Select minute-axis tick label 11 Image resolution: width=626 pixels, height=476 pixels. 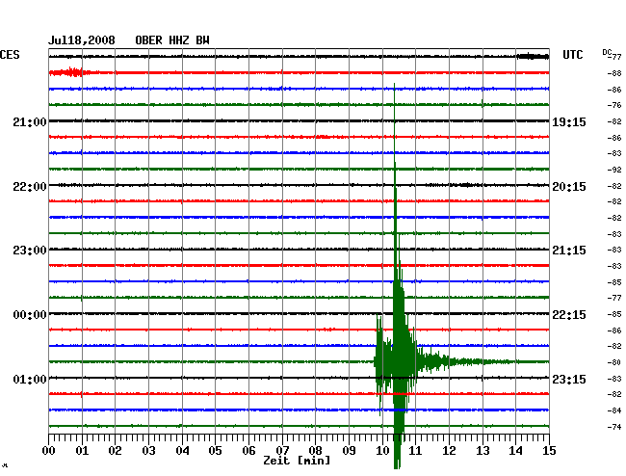coord(415,451)
